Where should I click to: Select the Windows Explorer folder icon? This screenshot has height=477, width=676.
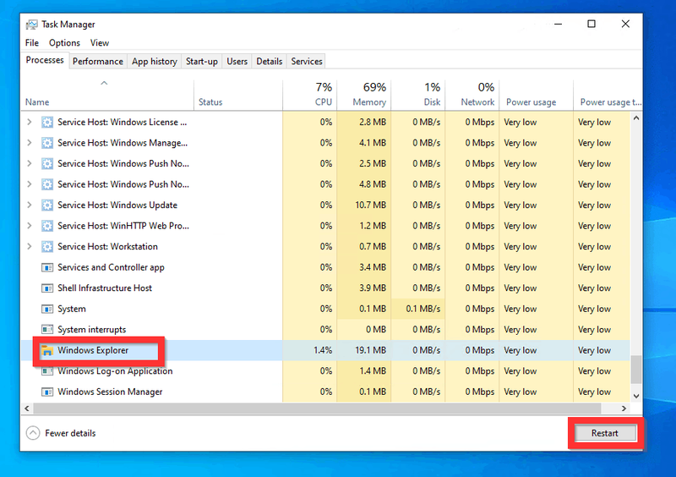pos(47,350)
